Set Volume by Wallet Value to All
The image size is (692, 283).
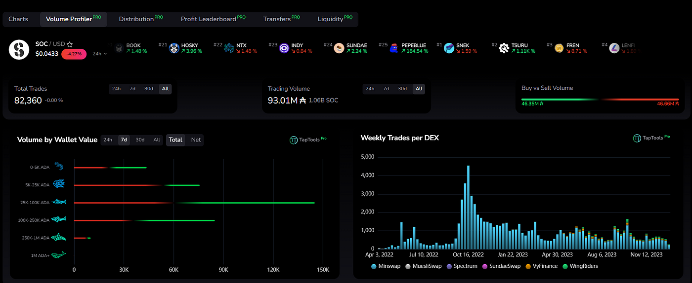tap(157, 140)
